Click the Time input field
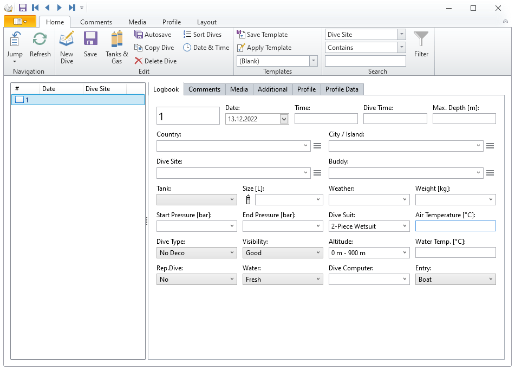 tap(326, 119)
